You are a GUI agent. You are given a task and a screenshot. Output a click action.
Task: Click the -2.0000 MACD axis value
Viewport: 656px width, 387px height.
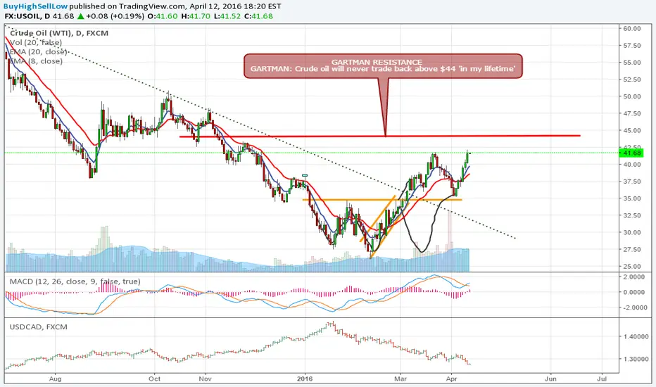pos(633,307)
